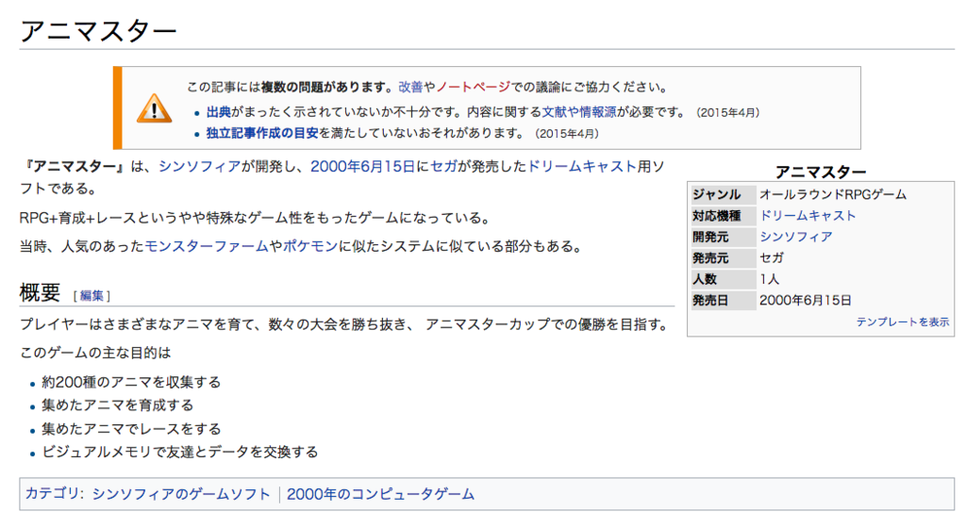Click the 人数 label in infobox

point(704,279)
